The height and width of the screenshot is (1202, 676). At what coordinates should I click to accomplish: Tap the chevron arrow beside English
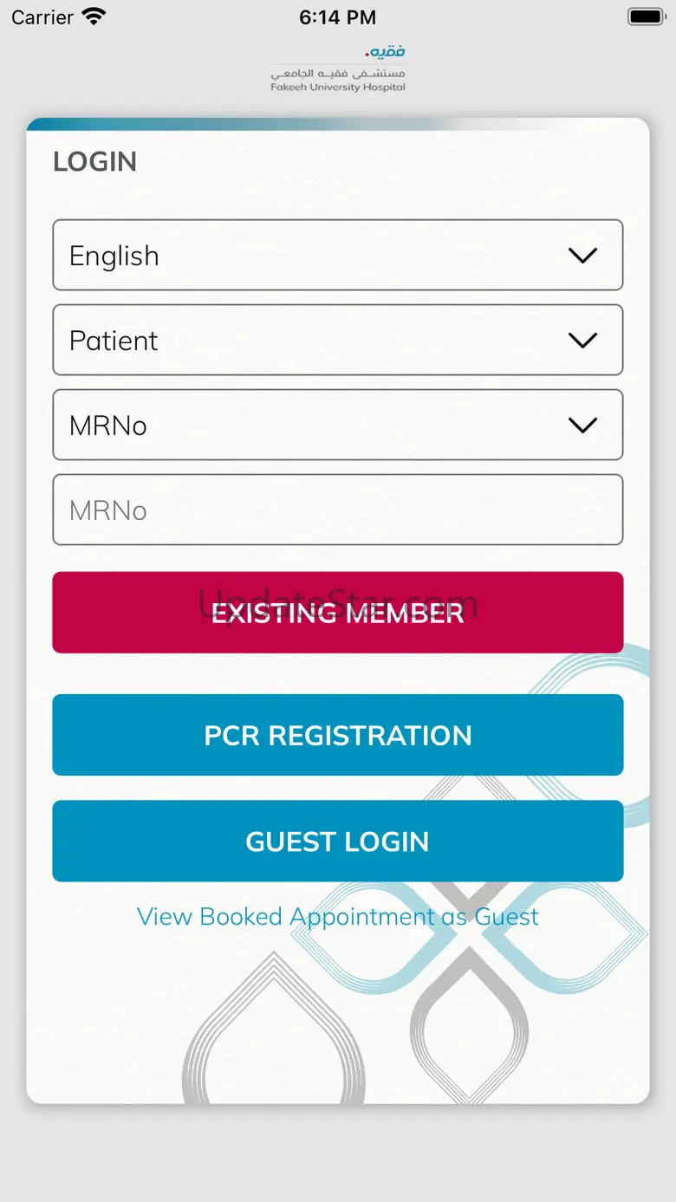[x=582, y=256]
